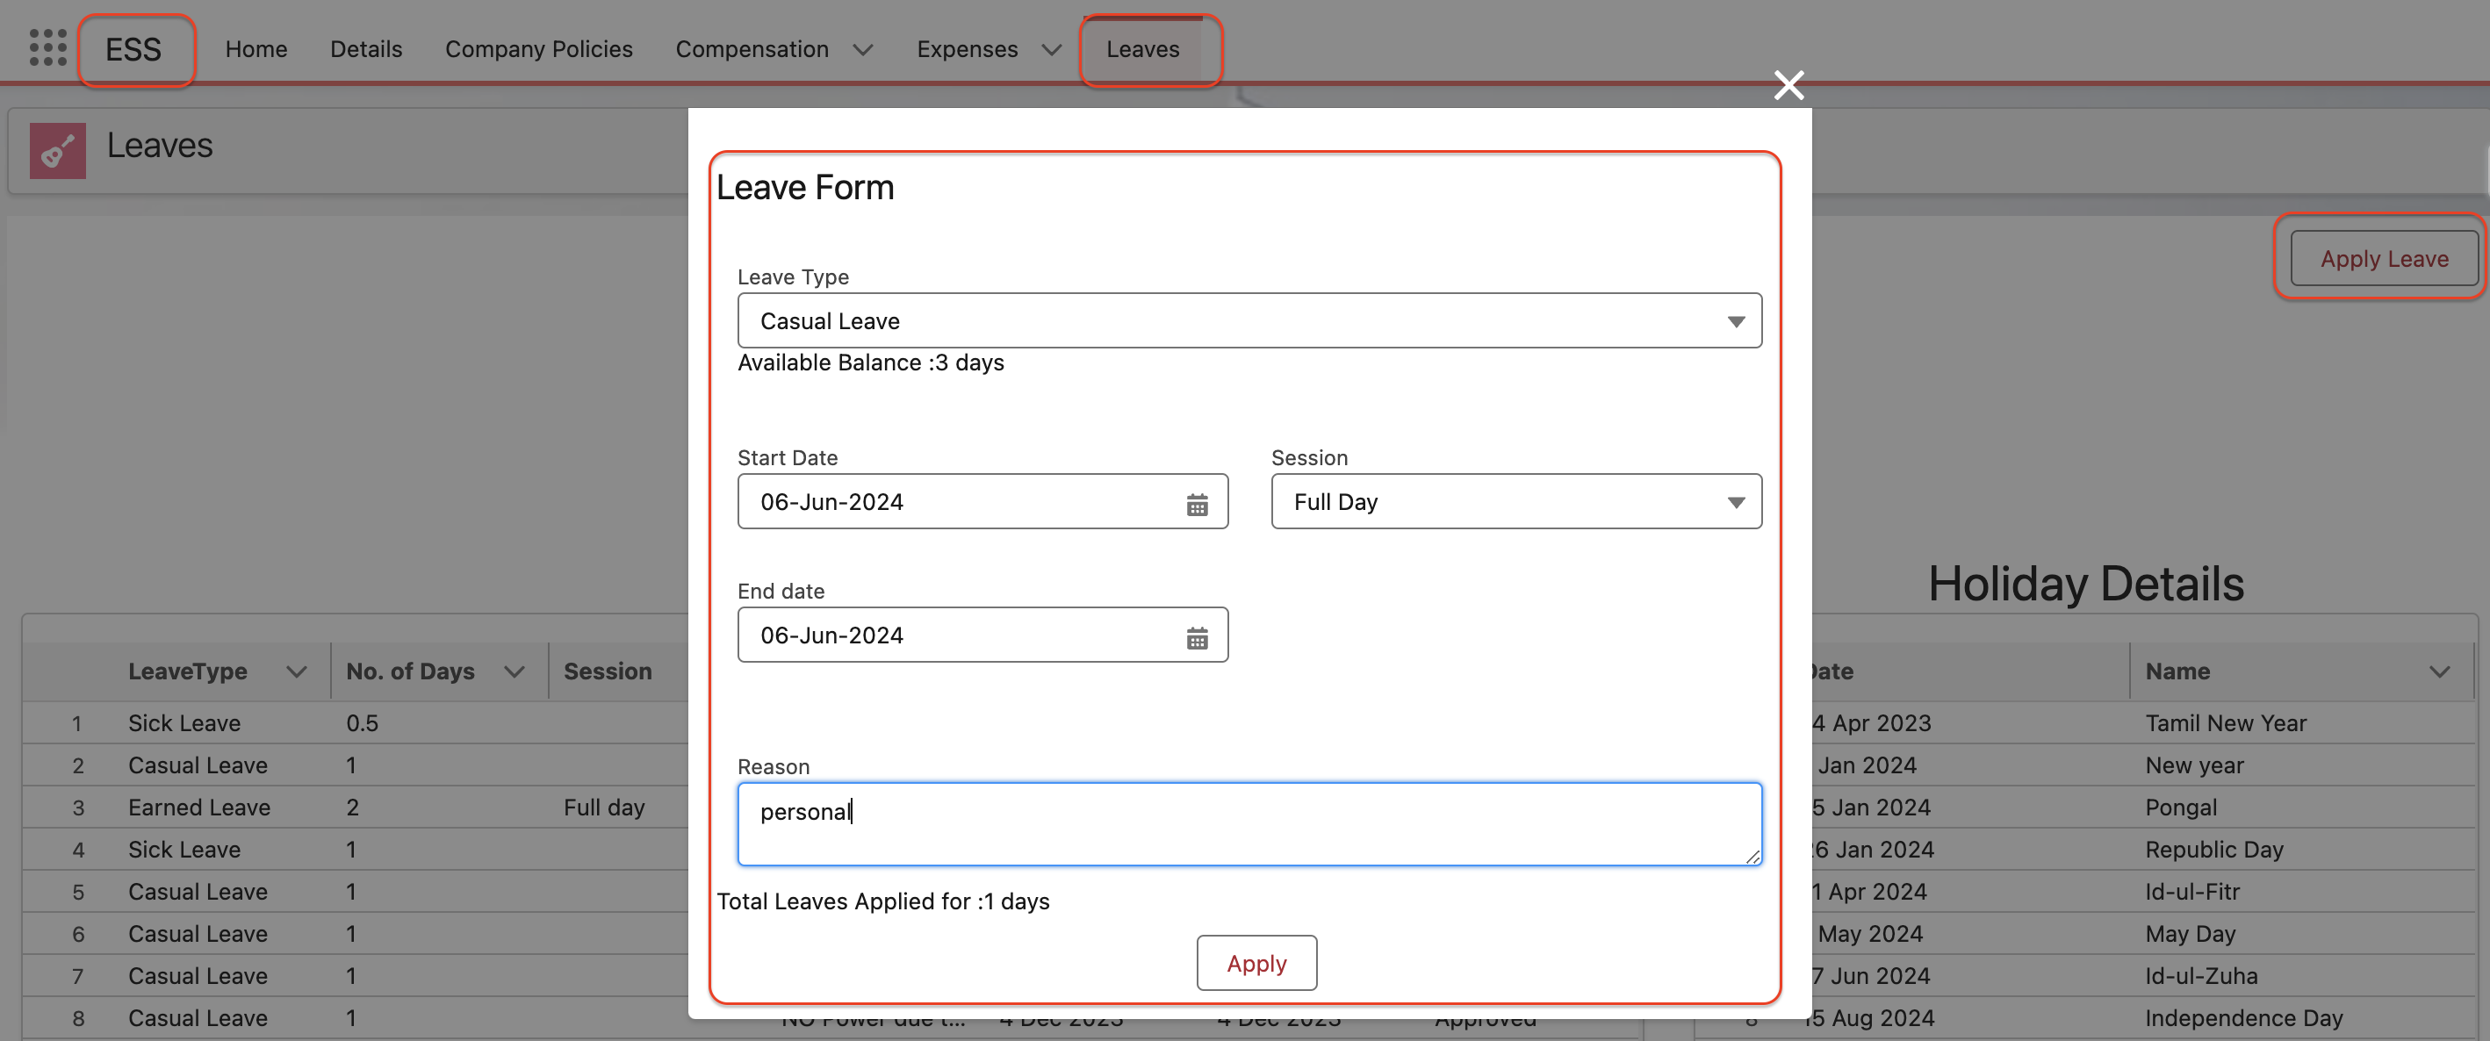Click the End date input field
Screen dimensions: 2490x1041
coord(957,635)
